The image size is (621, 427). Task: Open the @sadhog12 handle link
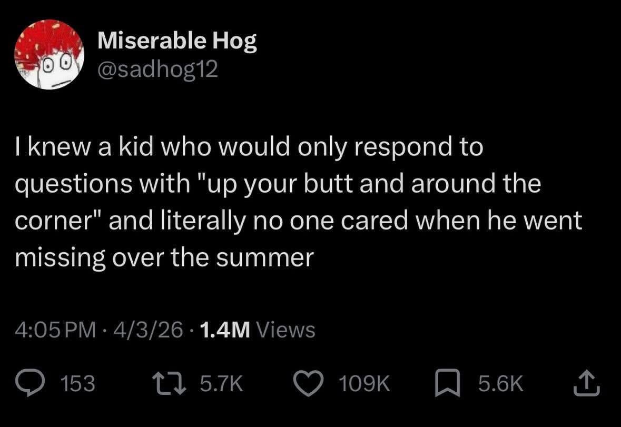157,69
